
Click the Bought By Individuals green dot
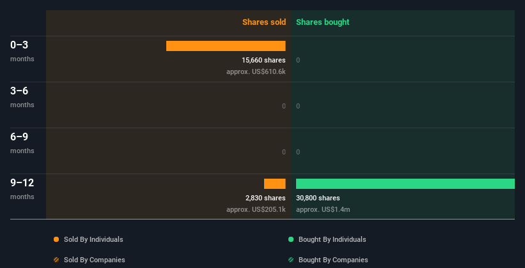click(291, 239)
